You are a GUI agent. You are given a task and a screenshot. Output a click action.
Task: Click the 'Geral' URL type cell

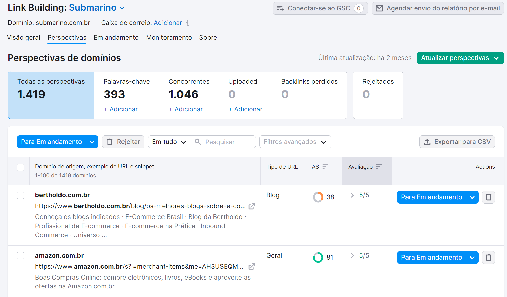click(274, 256)
